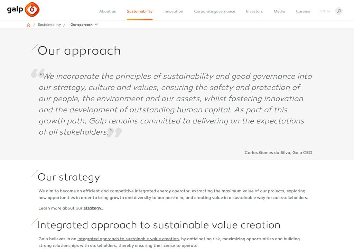
Task: Click the Carlos Gomes da Silva attribution
Action: point(278,152)
